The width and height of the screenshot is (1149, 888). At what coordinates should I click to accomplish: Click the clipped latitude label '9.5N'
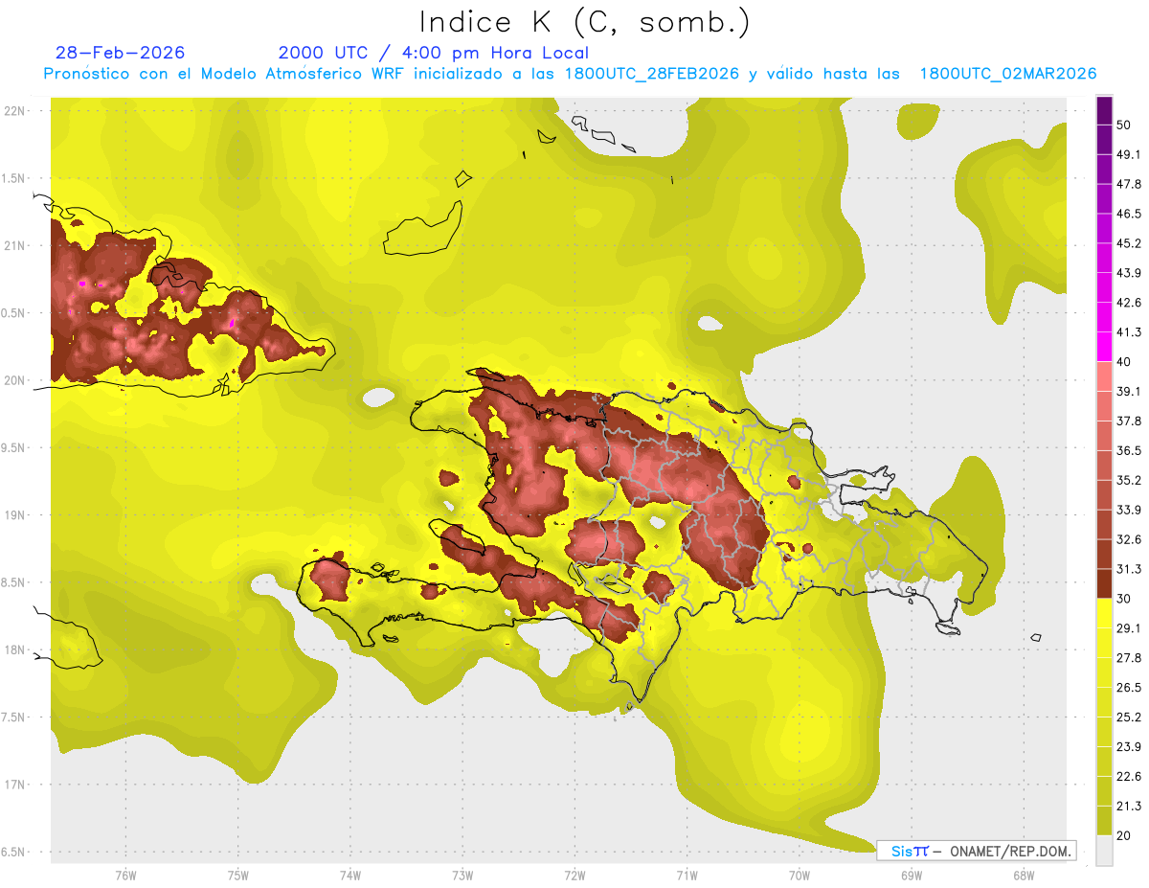pos(13,448)
